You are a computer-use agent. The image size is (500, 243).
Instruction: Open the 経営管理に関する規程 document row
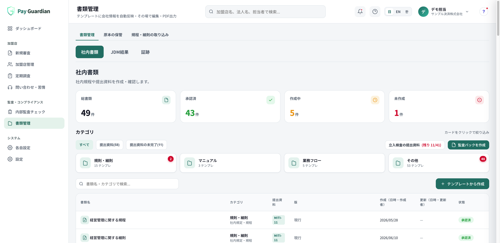tap(282, 220)
